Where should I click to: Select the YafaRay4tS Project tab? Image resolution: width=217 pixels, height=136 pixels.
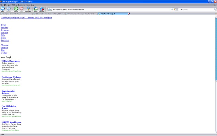click(114, 14)
